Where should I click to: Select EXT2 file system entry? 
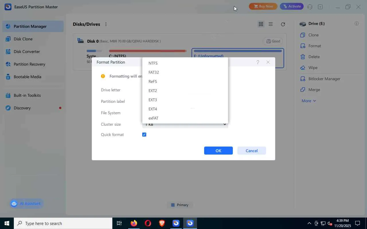click(185, 91)
